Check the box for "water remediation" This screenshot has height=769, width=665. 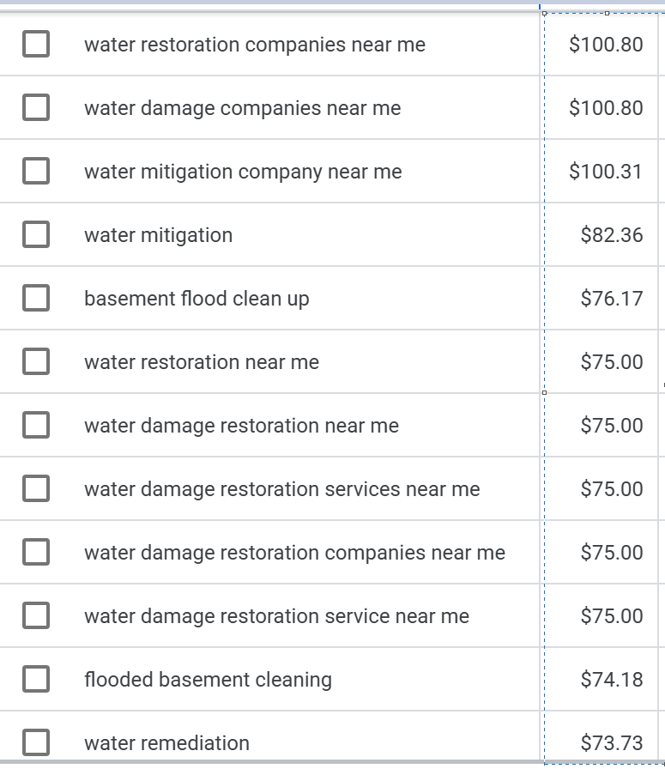click(35, 742)
